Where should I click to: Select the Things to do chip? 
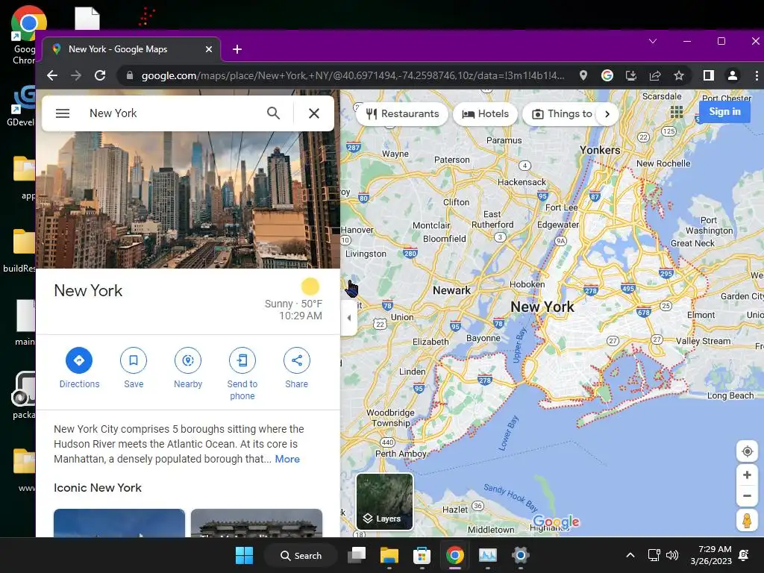coord(562,114)
